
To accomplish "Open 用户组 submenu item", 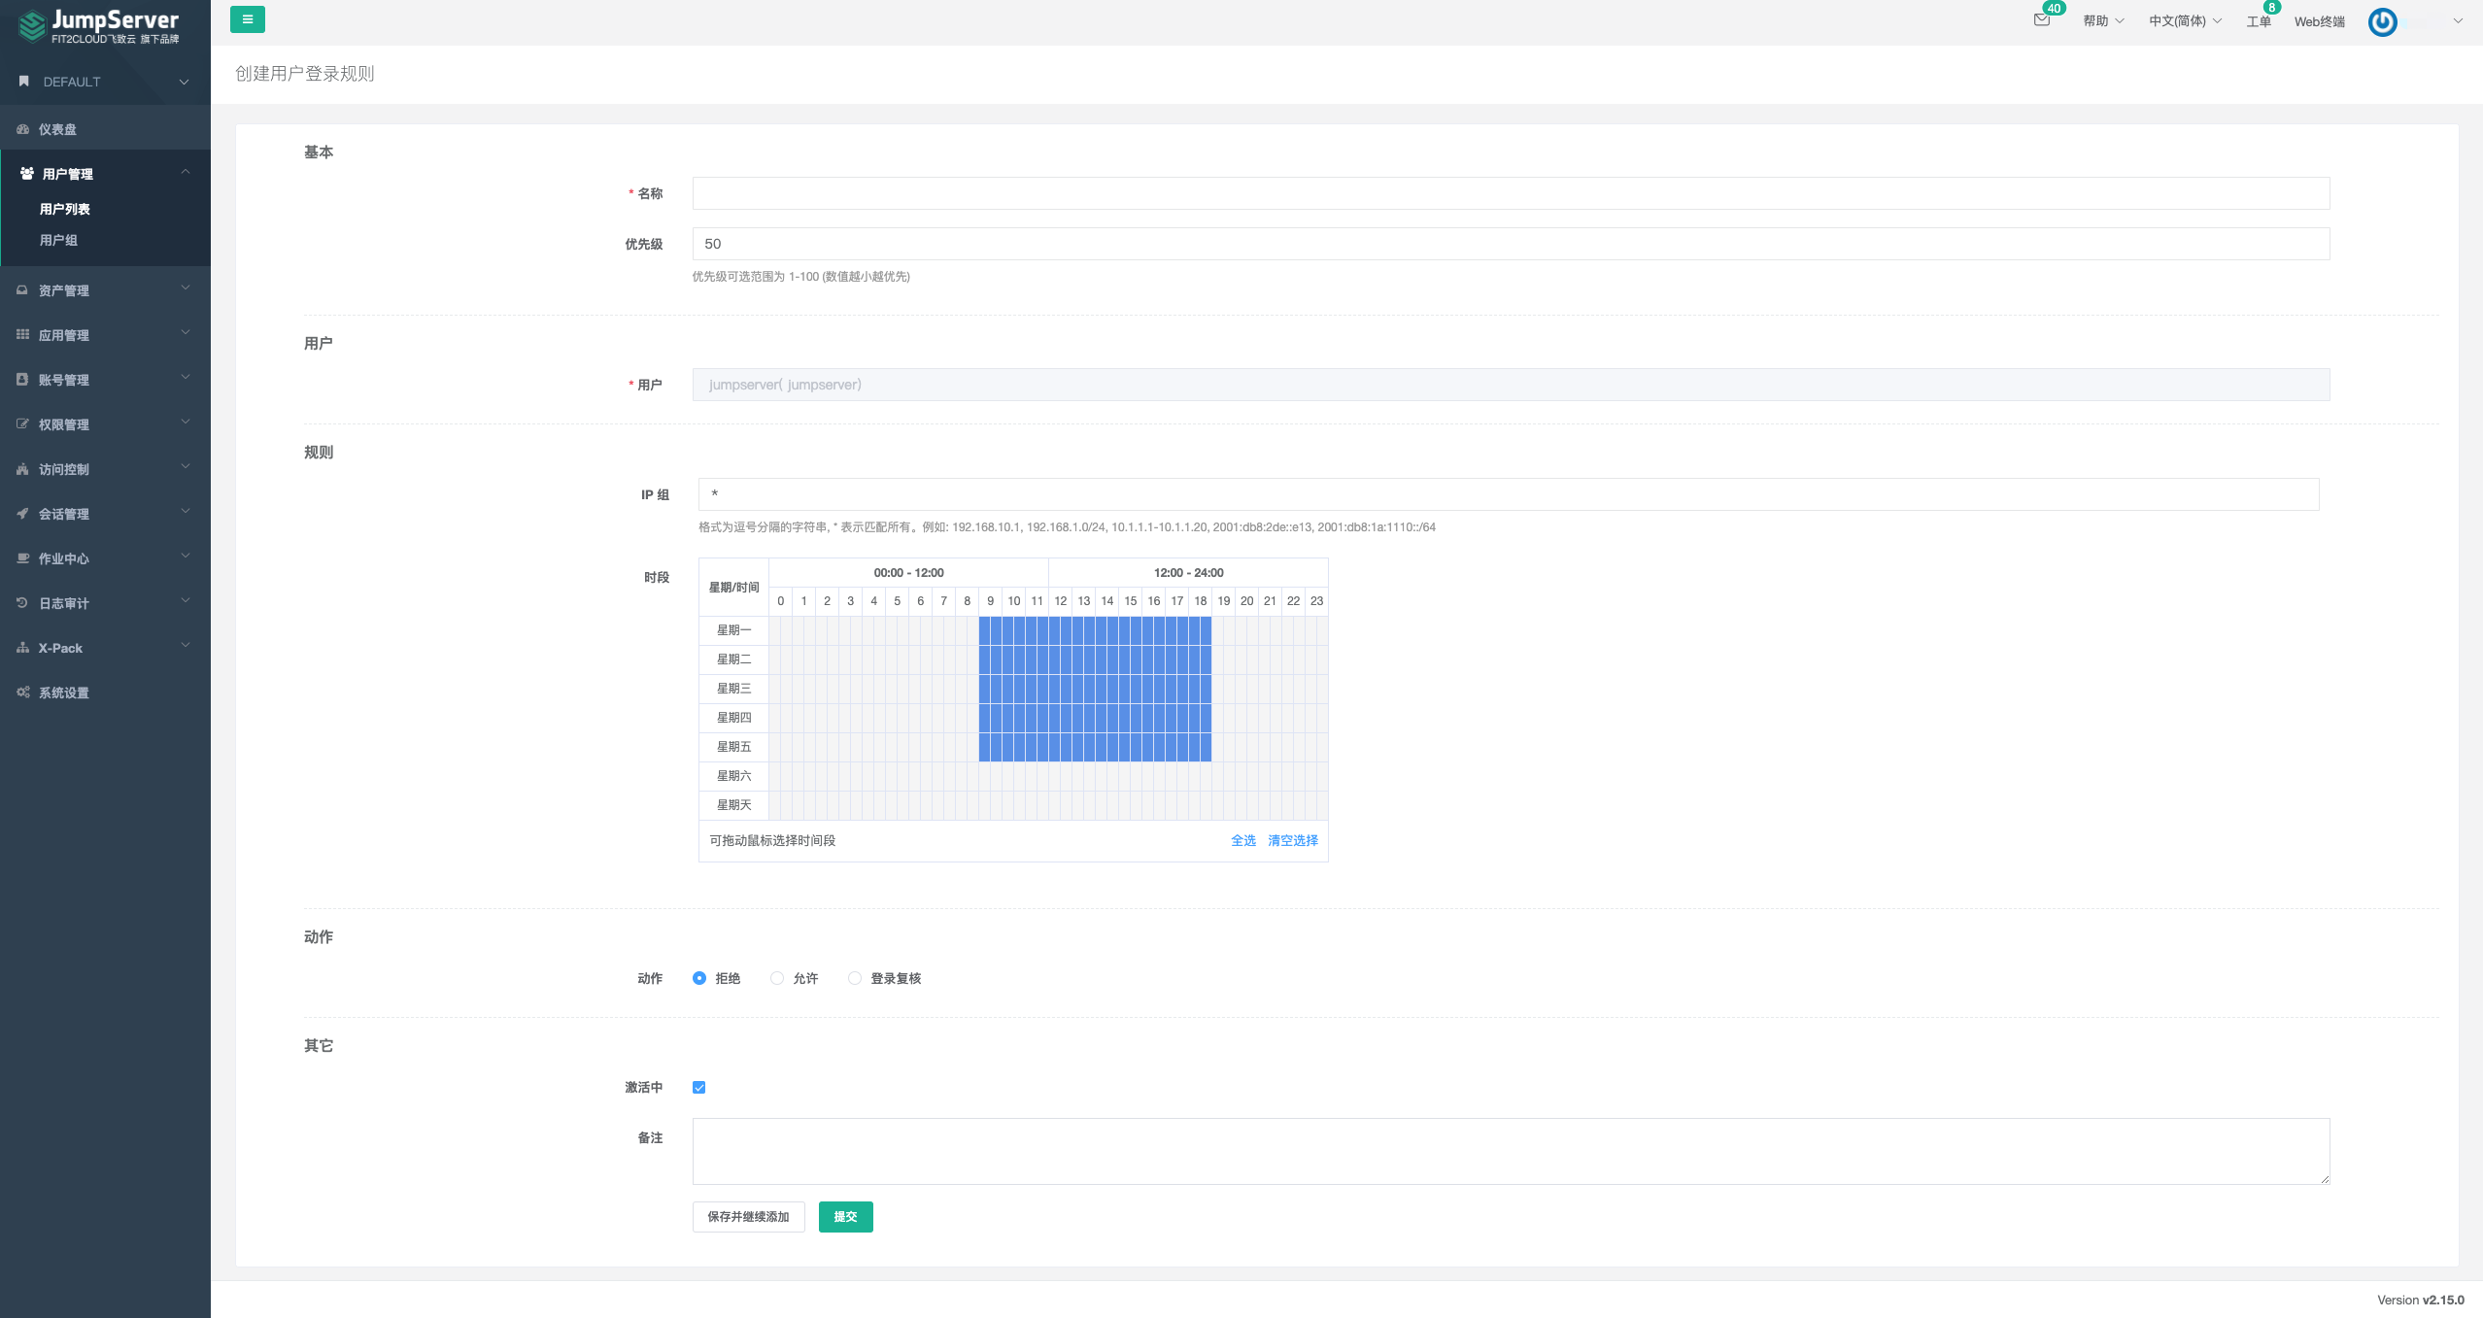I will [x=58, y=240].
